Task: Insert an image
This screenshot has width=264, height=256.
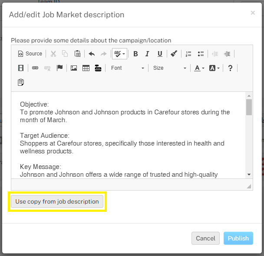Action: click(x=74, y=68)
